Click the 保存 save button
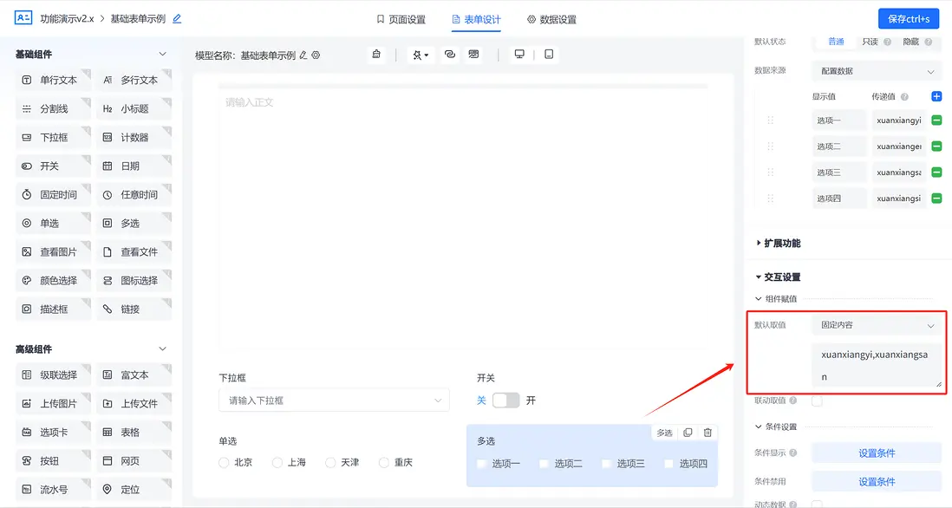This screenshot has height=508, width=952. point(907,17)
